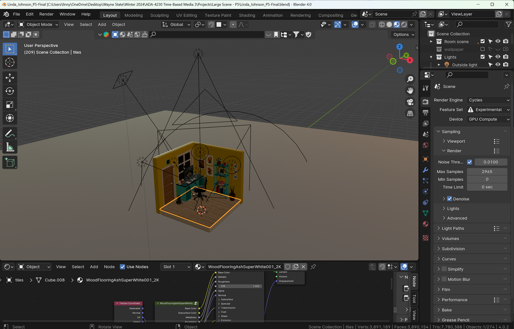Click the Measure tool icon

click(x=10, y=147)
